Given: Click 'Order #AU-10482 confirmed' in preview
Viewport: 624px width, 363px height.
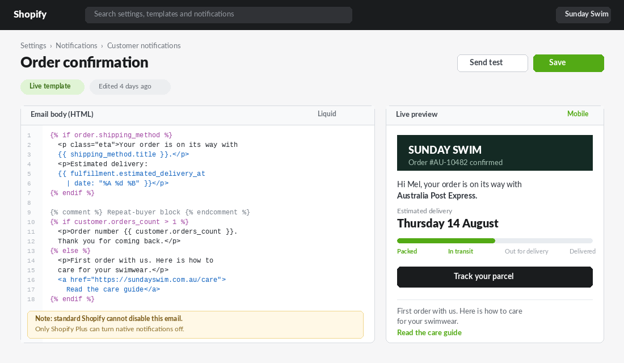Looking at the screenshot, I should tap(456, 162).
